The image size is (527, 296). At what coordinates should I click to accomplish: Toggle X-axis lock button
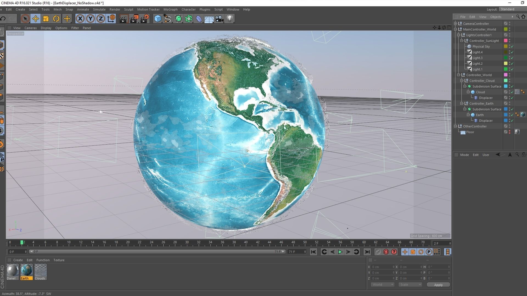pyautogui.click(x=80, y=19)
